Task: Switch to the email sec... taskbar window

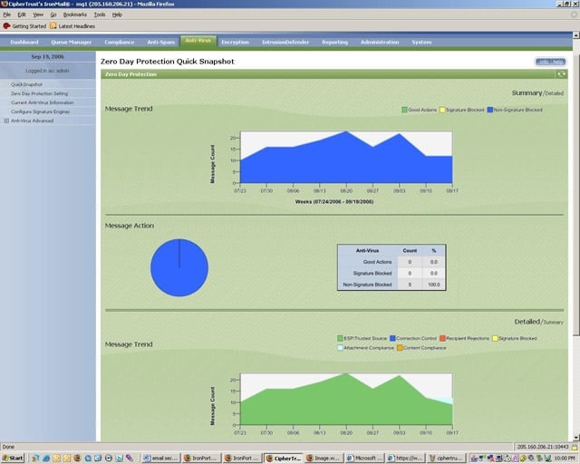Action: (x=160, y=458)
